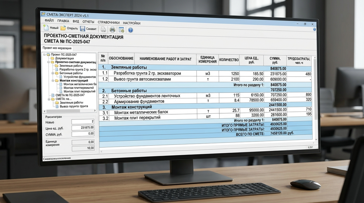Viewport: 364px width, 203px height.
Task: Click the КОЛИЧЕСТВО column header
Action: (229, 60)
